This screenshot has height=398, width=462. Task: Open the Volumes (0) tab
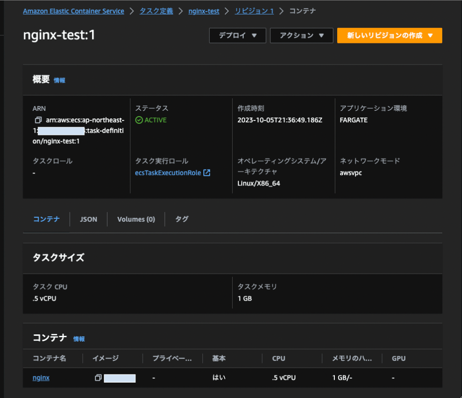pyautogui.click(x=136, y=219)
